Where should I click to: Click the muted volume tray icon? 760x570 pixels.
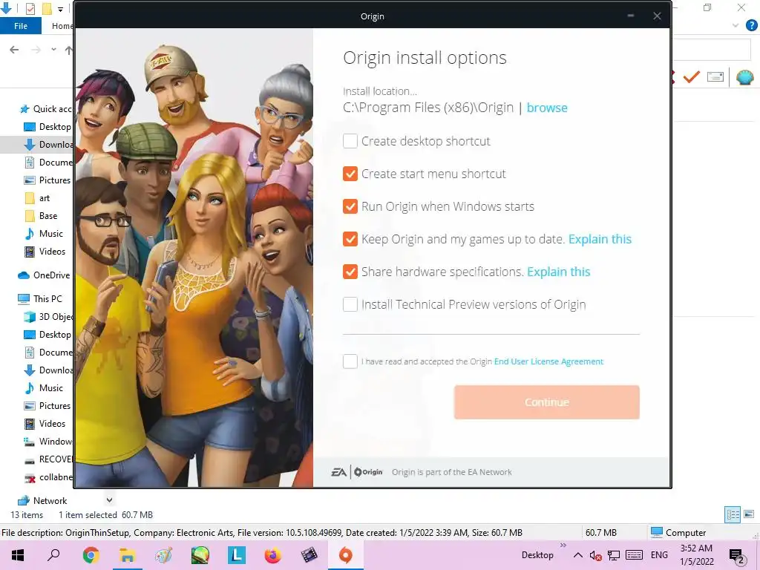(596, 555)
